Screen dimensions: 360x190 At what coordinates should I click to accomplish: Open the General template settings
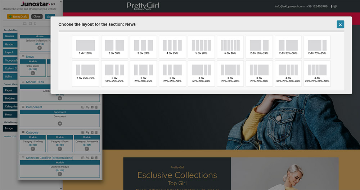(x=9, y=36)
